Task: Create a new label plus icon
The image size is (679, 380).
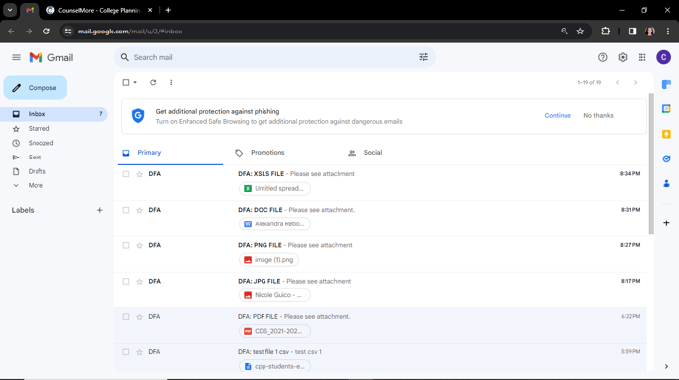Action: (x=99, y=210)
